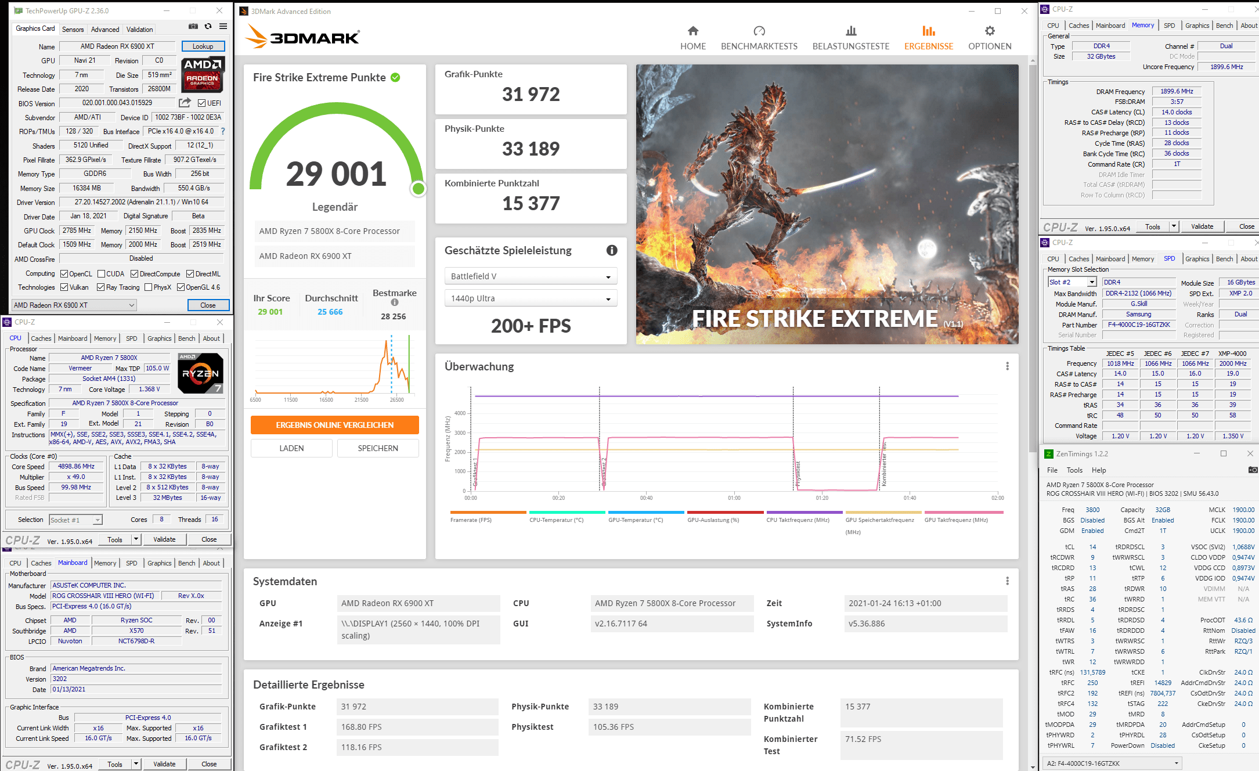Open Ergebnisse results icon
This screenshot has width=1259, height=771.
tap(929, 31)
